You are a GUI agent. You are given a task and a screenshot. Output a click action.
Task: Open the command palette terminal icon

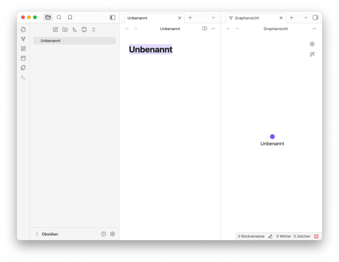(23, 77)
